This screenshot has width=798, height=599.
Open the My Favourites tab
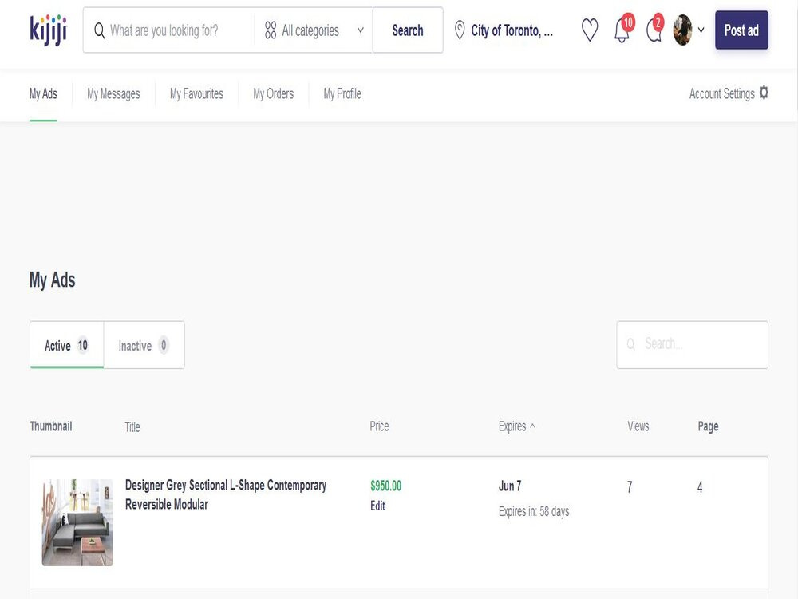(x=196, y=93)
